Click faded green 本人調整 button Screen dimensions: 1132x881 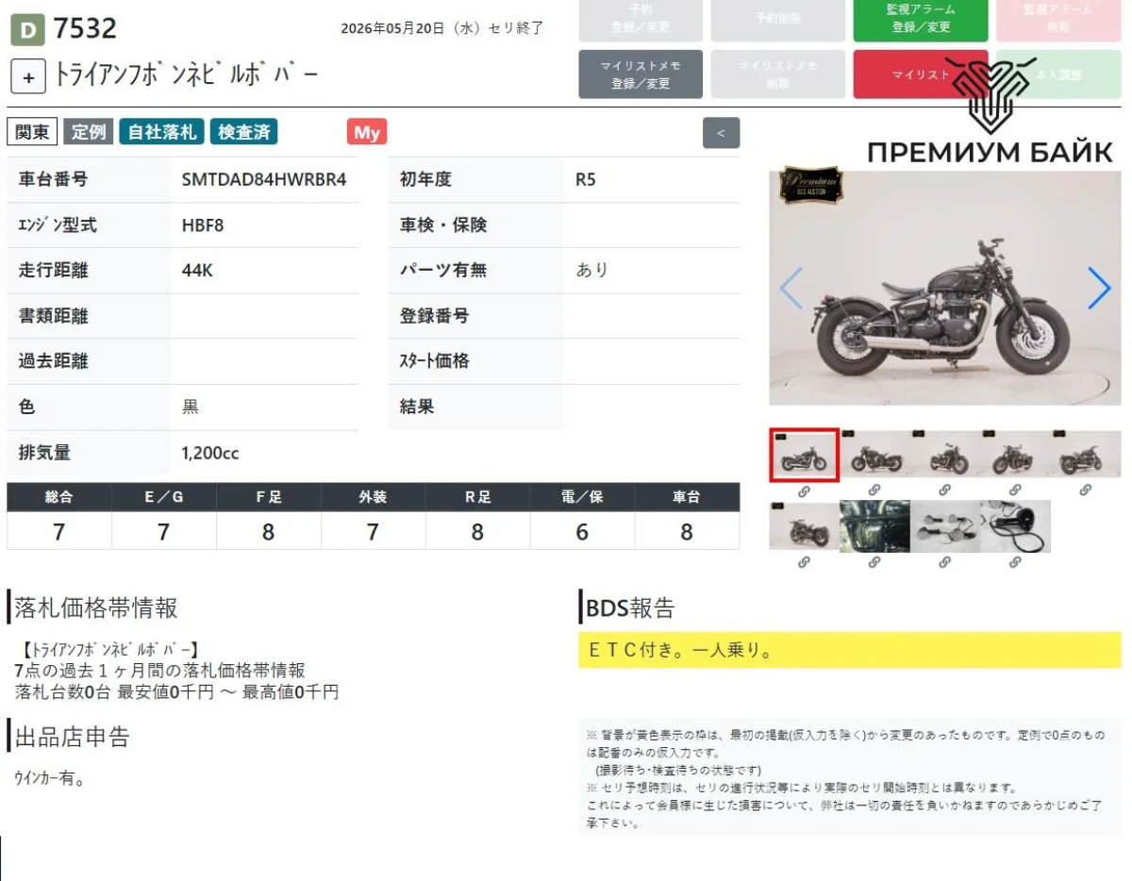pyautogui.click(x=1058, y=75)
